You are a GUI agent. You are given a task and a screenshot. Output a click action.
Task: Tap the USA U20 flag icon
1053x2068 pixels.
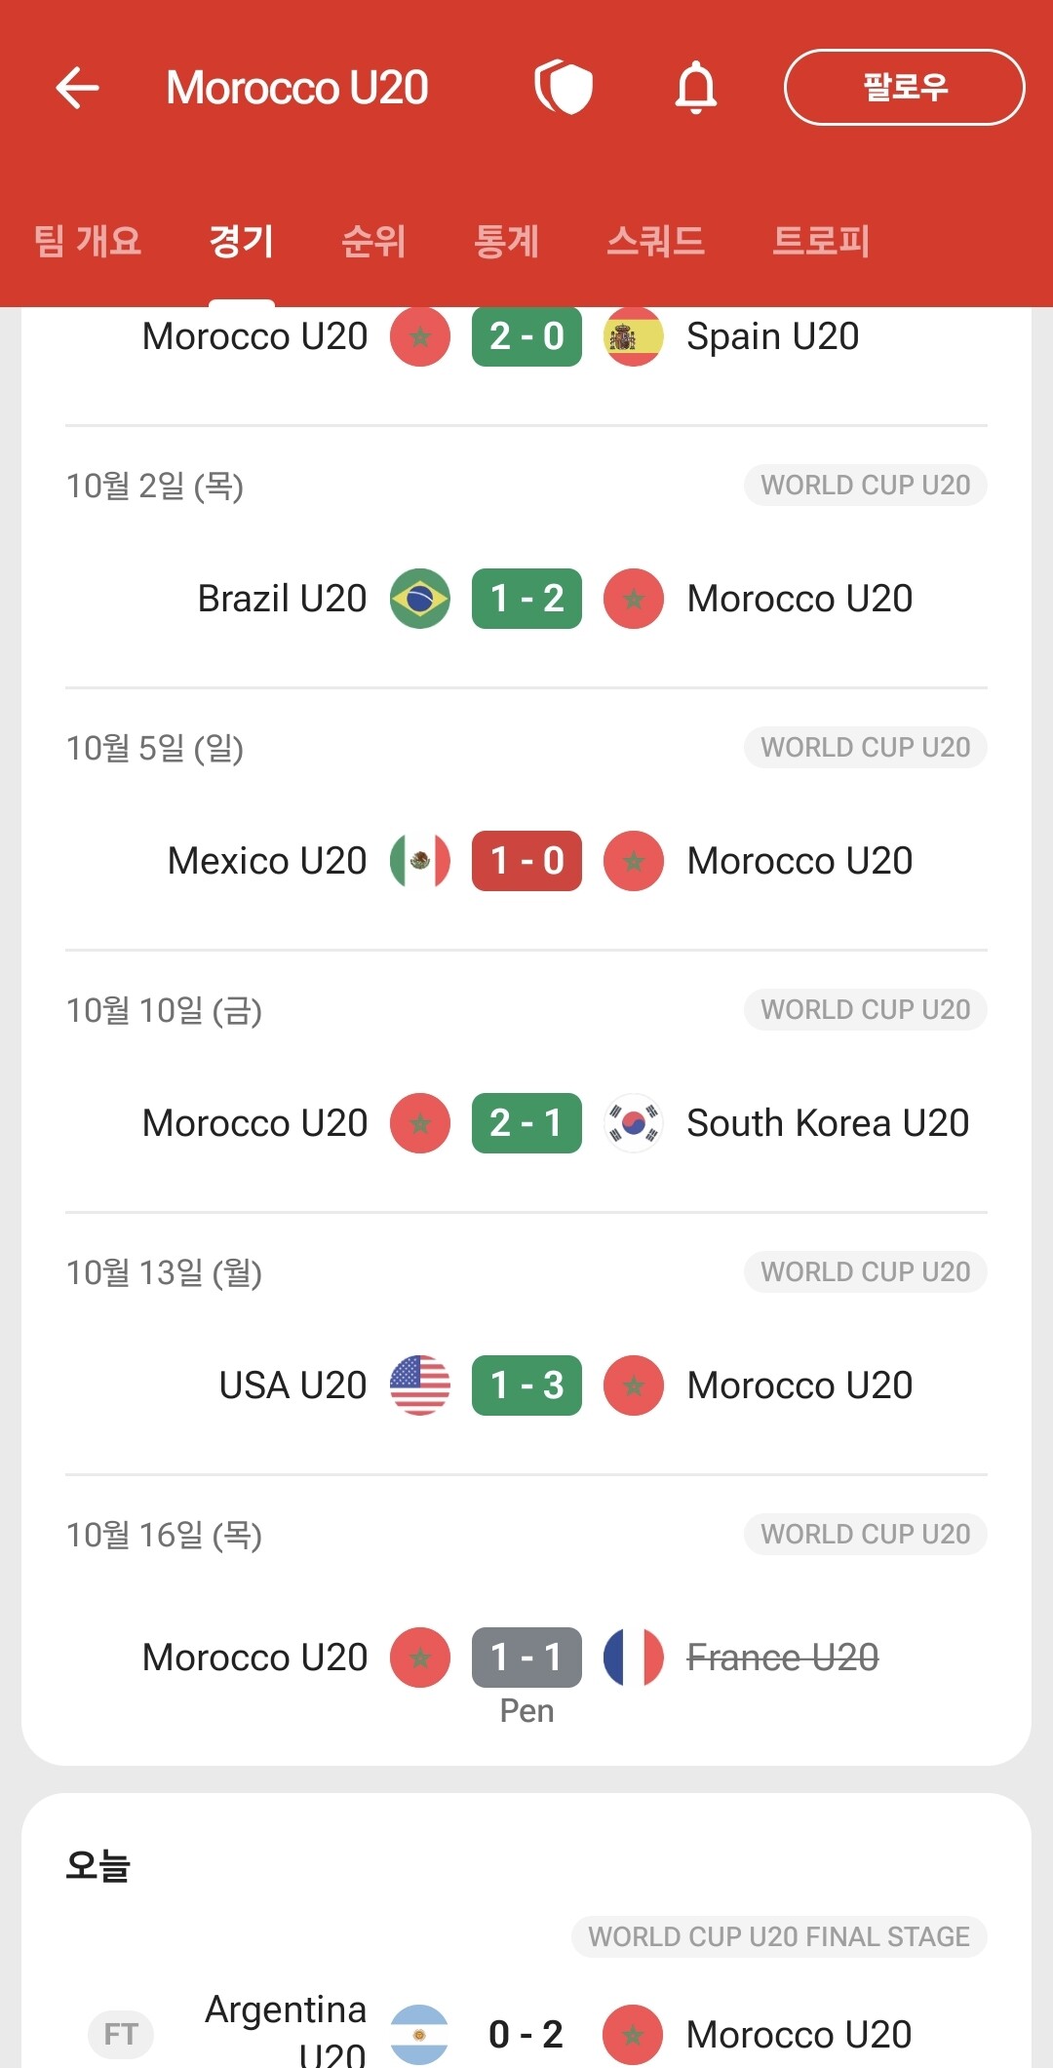[x=420, y=1385]
